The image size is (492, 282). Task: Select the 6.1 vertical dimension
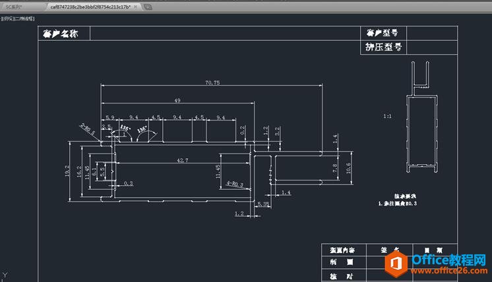coord(94,172)
